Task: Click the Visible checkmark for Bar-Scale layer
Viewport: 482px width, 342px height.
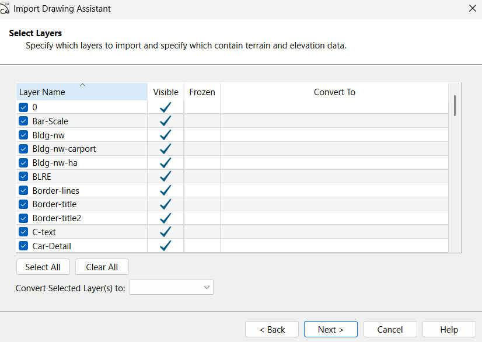Action: click(x=165, y=121)
